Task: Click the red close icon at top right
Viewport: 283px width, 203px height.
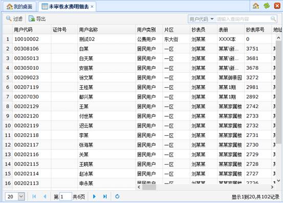Action: point(277,6)
